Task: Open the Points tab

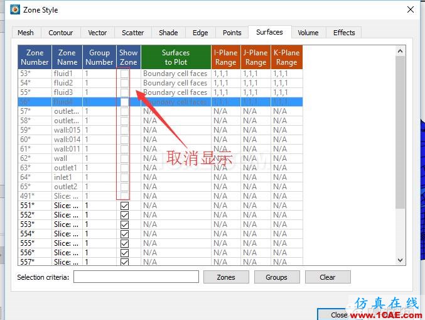Action: tap(232, 33)
